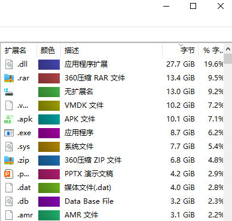The height and width of the screenshot is (221, 232).
Task: Click the .sys extension label
Action: 23,147
